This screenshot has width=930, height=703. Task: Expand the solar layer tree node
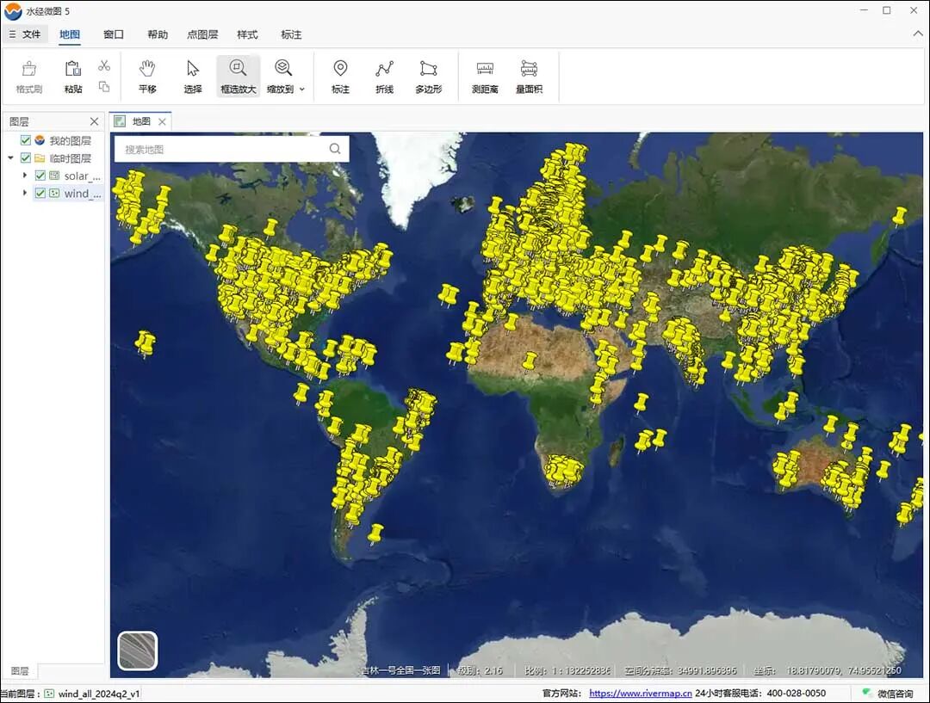pyautogui.click(x=25, y=176)
